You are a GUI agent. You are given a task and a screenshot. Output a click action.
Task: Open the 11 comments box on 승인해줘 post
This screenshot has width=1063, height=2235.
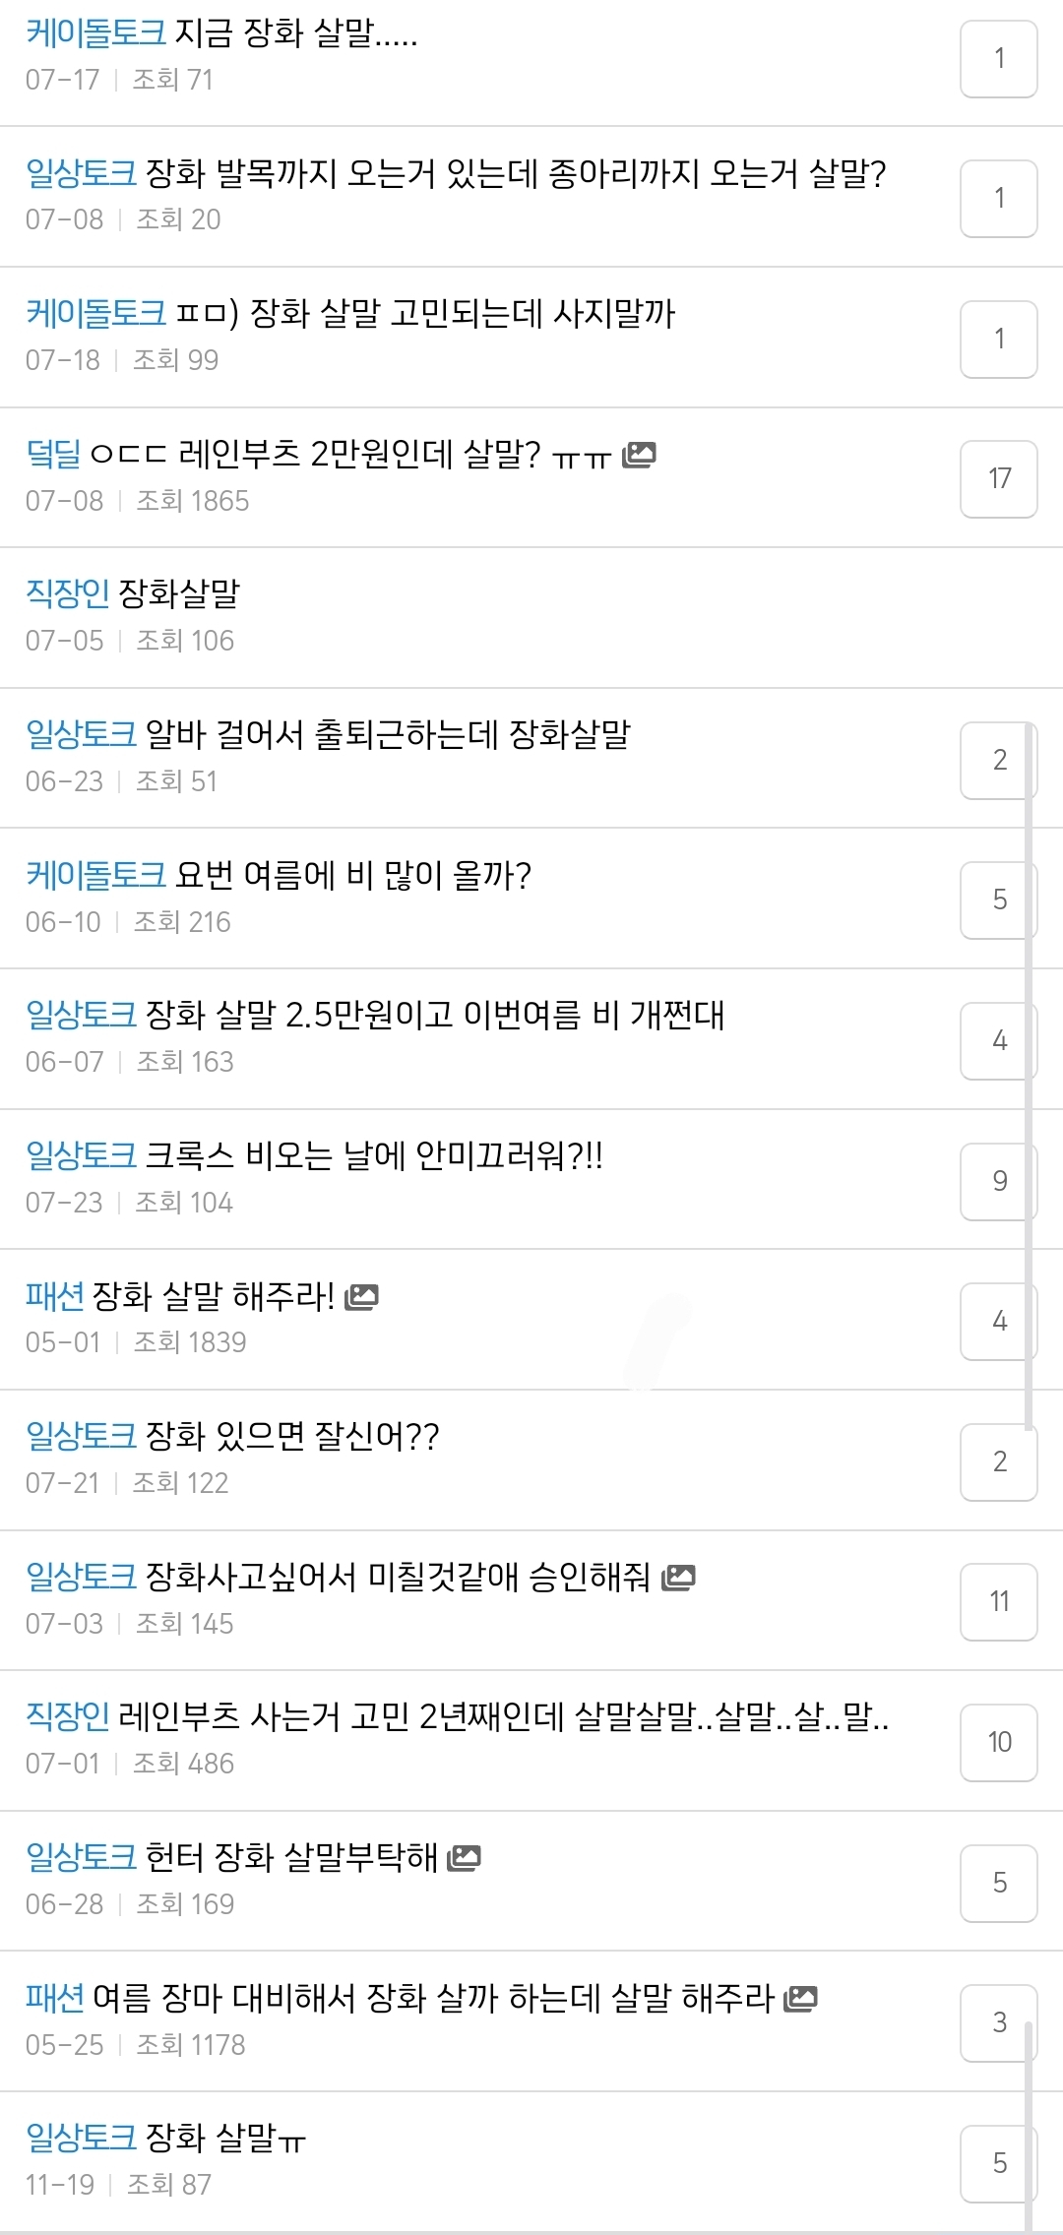point(998,1601)
